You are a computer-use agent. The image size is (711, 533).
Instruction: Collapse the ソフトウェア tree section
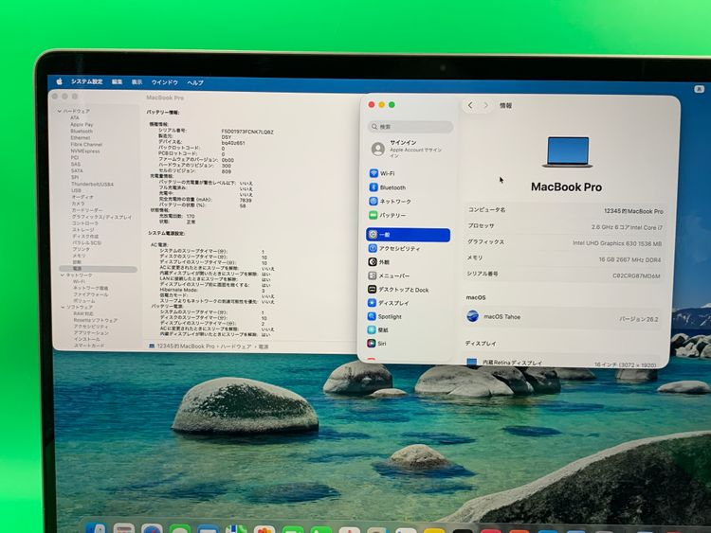(63, 307)
